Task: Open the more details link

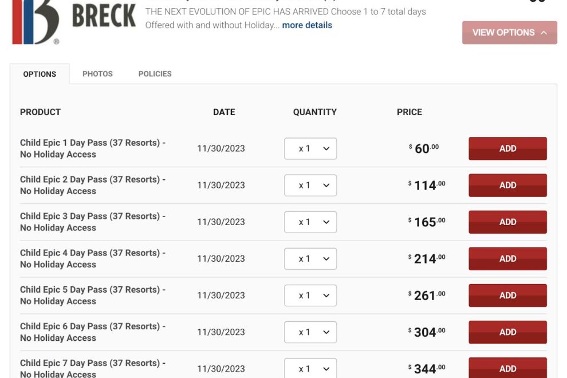Action: coord(307,25)
